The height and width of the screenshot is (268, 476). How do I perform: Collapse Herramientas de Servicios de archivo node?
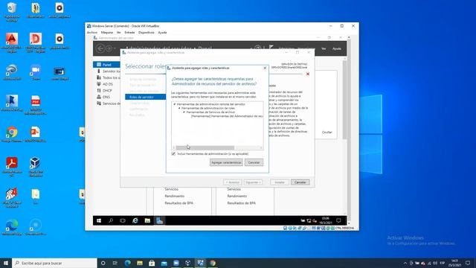184,112
